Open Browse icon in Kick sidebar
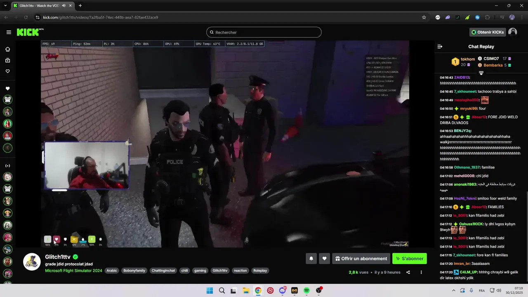 tap(8, 60)
